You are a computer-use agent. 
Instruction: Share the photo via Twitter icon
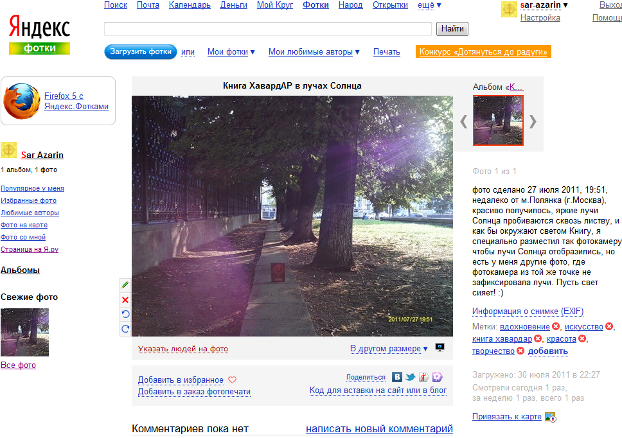(x=410, y=377)
